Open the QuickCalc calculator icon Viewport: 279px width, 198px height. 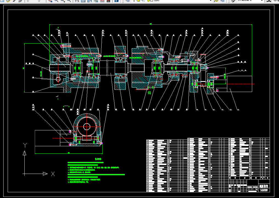click(108, 1)
